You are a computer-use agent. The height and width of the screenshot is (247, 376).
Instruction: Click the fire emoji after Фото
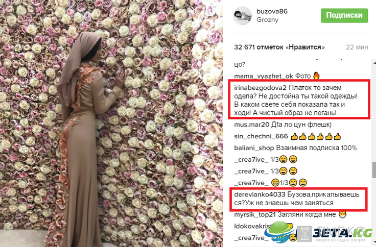(317, 76)
